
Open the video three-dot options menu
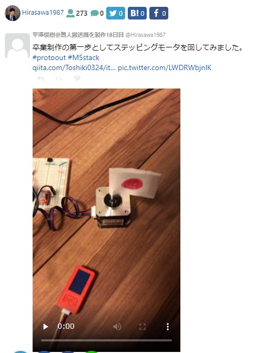pyautogui.click(x=168, y=327)
